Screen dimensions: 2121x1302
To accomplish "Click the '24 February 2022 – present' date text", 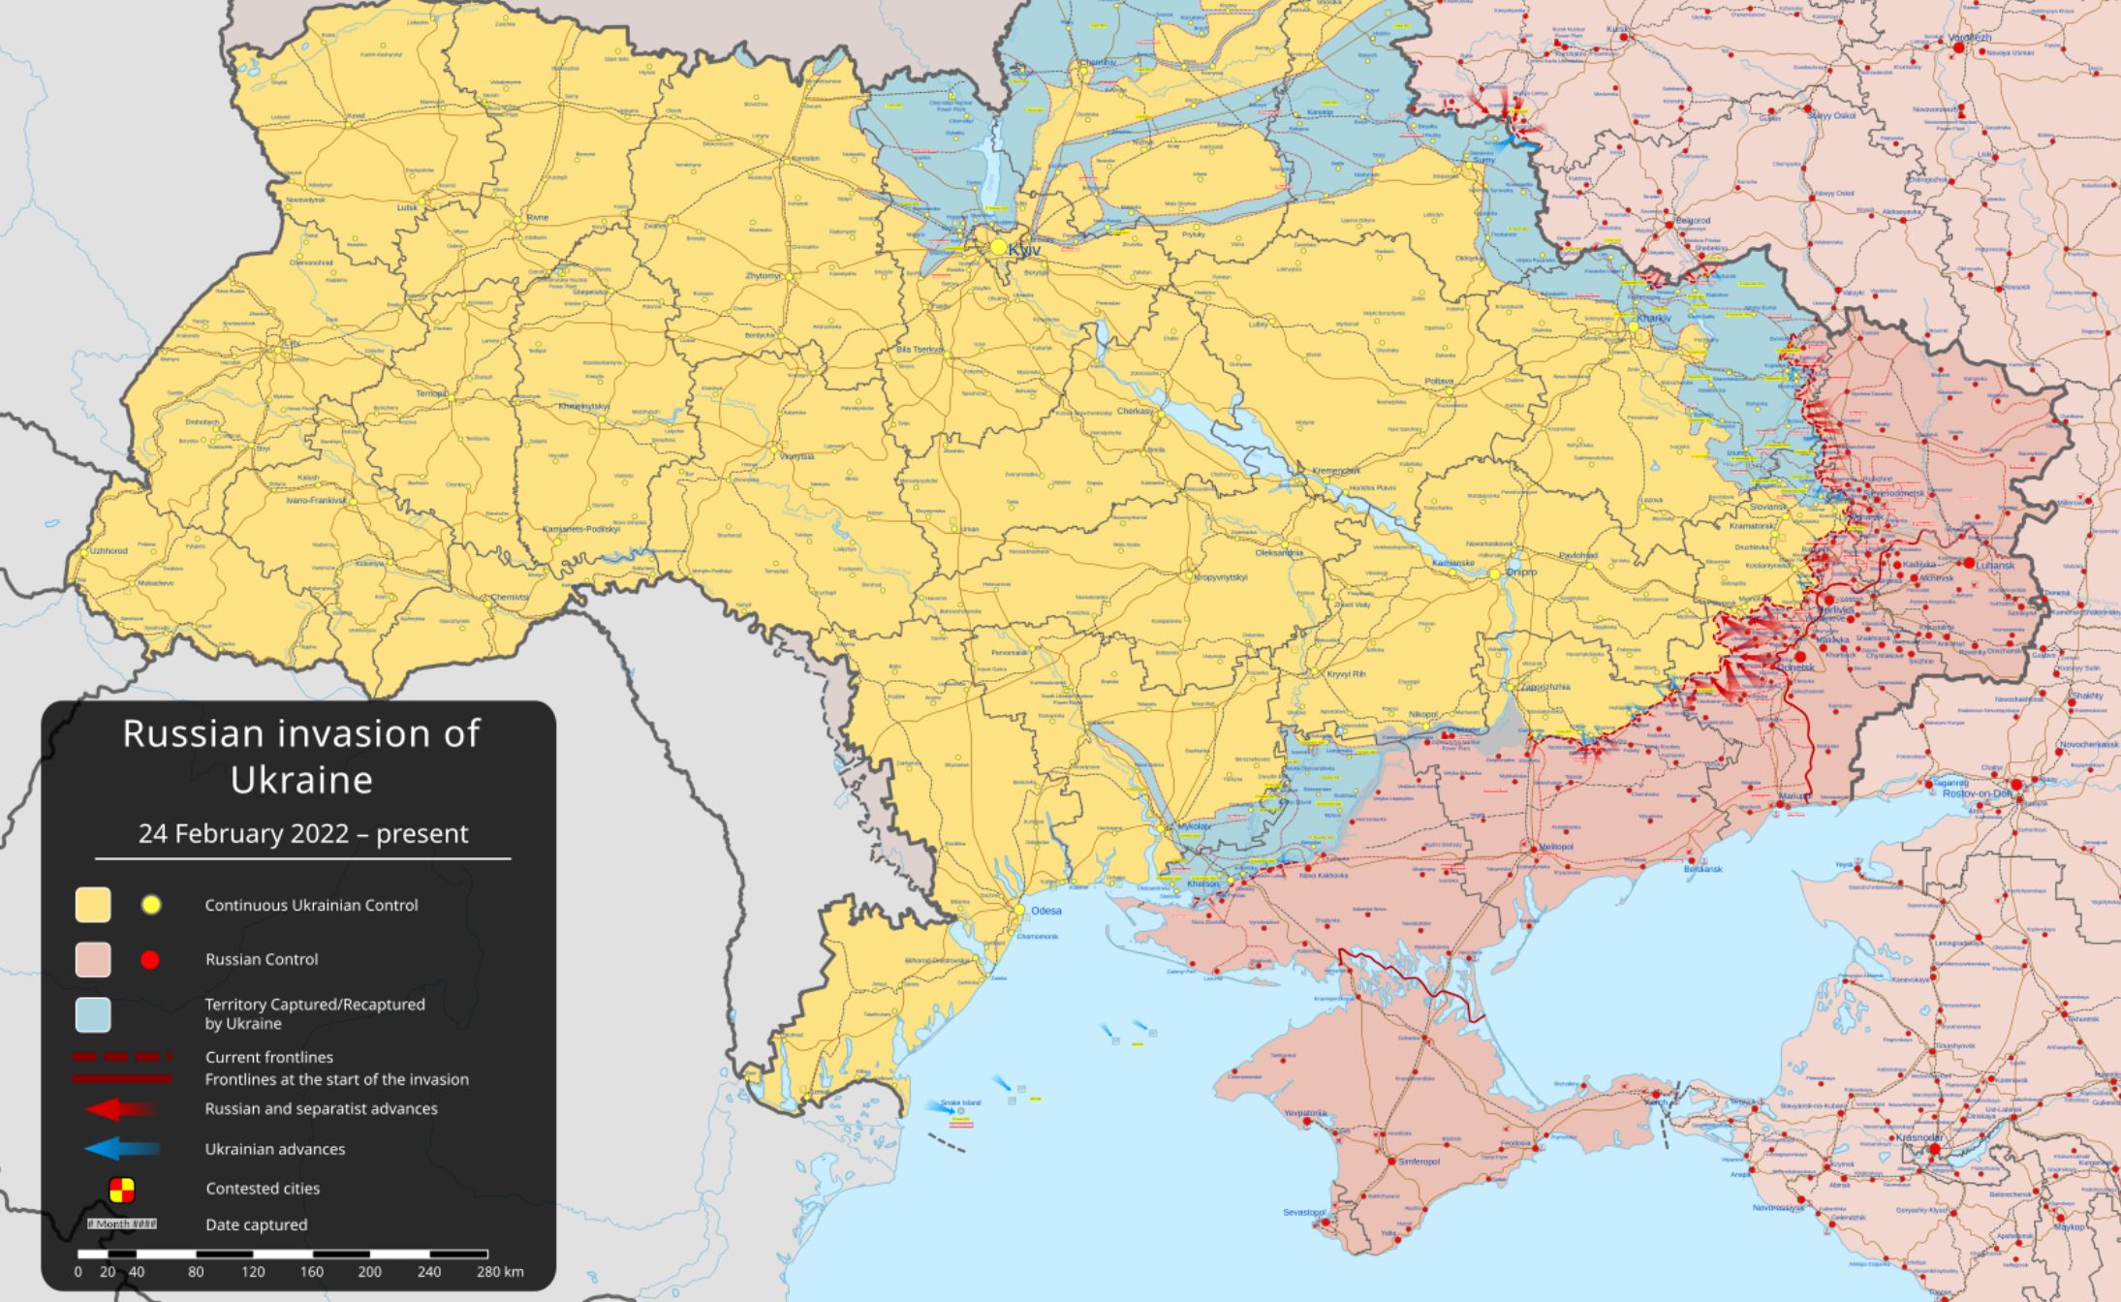I will click(303, 834).
